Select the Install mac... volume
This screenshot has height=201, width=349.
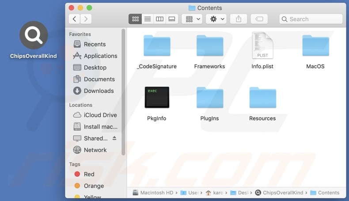coord(95,127)
